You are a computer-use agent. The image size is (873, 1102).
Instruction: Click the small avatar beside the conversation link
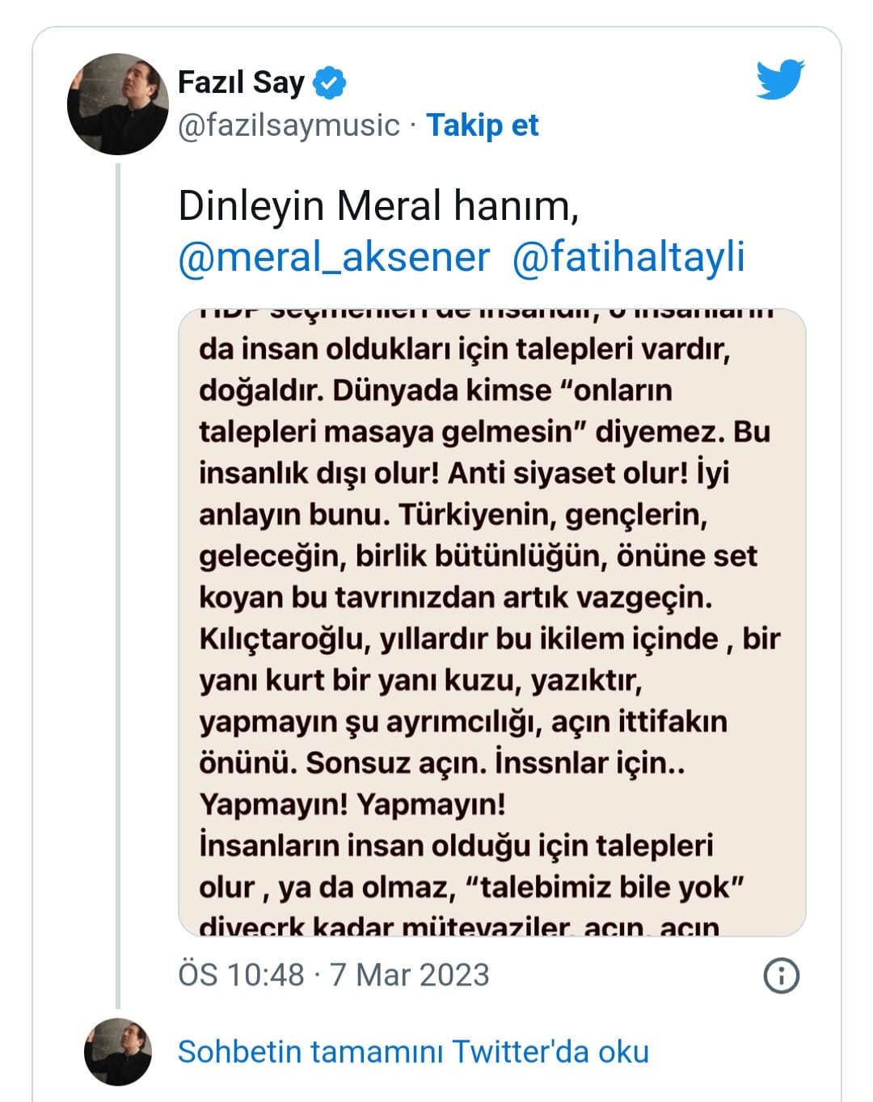pyautogui.click(x=118, y=1051)
